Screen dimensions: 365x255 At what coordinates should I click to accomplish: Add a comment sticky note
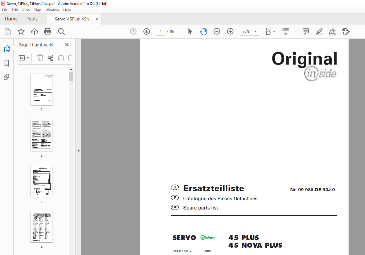pyautogui.click(x=306, y=31)
